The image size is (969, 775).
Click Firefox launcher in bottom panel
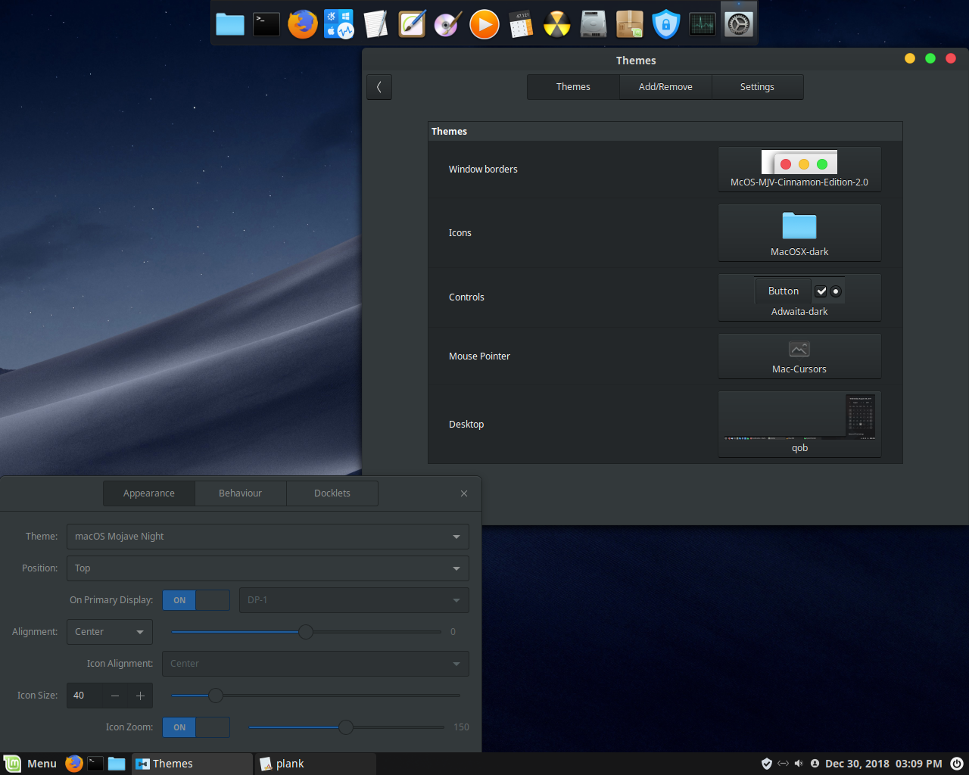tap(73, 764)
